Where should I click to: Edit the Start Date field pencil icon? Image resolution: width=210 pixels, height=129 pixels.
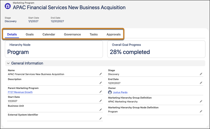[x=101, y=101]
